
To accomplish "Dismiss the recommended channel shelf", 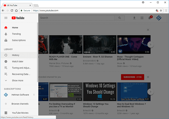I will [148, 77].
